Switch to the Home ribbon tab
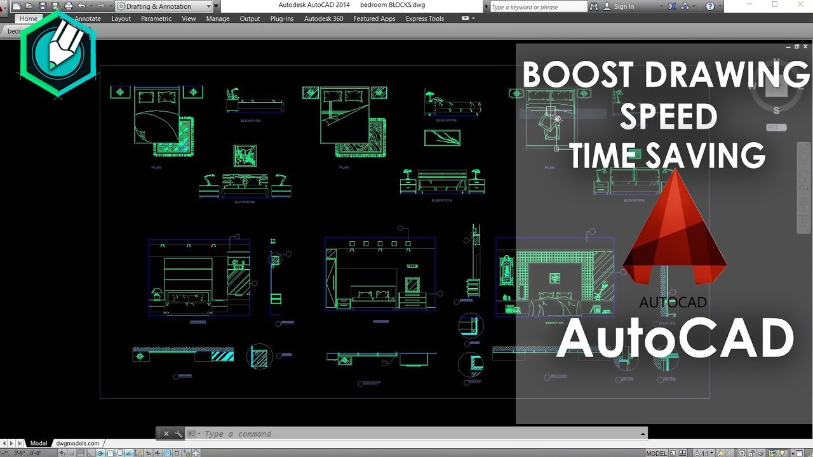This screenshot has height=457, width=813. point(29,18)
